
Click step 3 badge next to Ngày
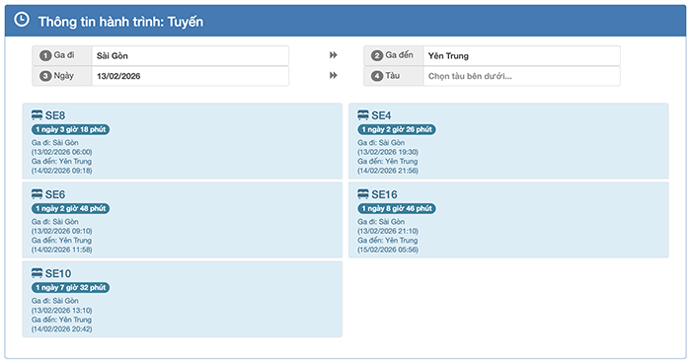coord(45,76)
